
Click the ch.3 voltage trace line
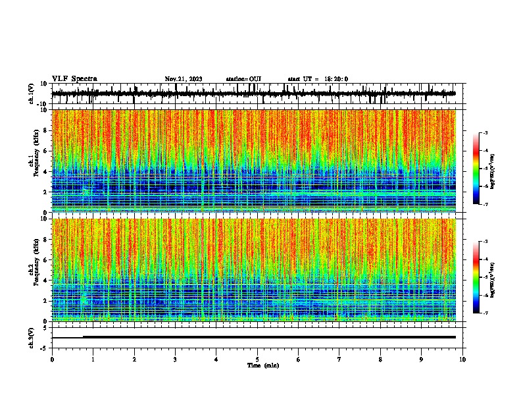[x=254, y=337]
